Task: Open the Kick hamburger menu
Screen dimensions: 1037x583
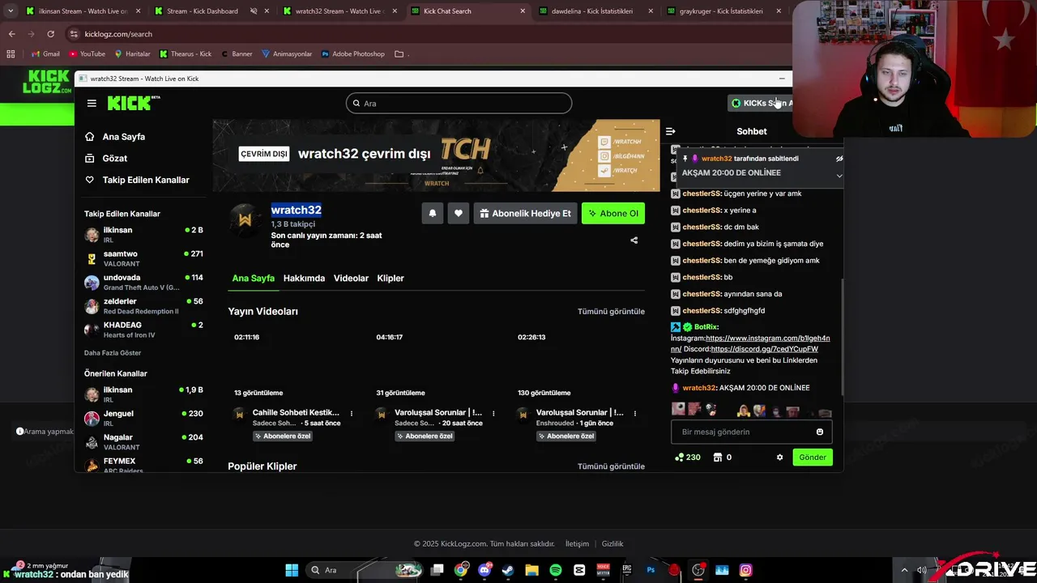Action: pos(92,103)
